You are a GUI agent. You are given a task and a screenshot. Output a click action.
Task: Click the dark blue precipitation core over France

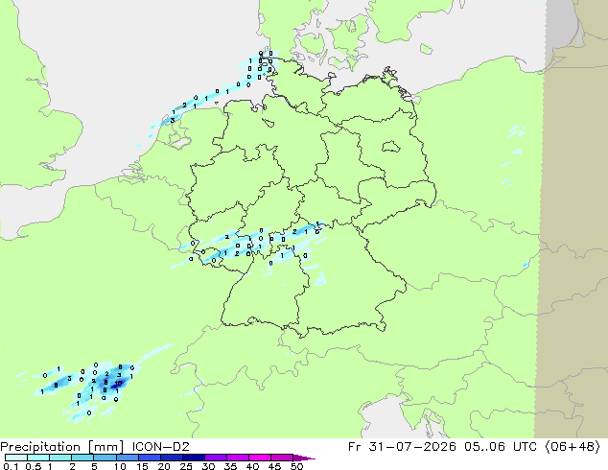(x=117, y=385)
